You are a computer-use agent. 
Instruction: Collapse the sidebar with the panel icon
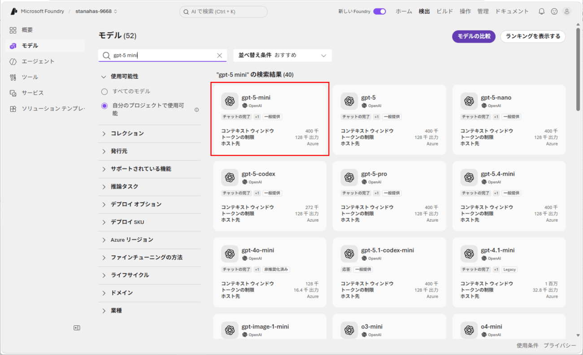77,328
